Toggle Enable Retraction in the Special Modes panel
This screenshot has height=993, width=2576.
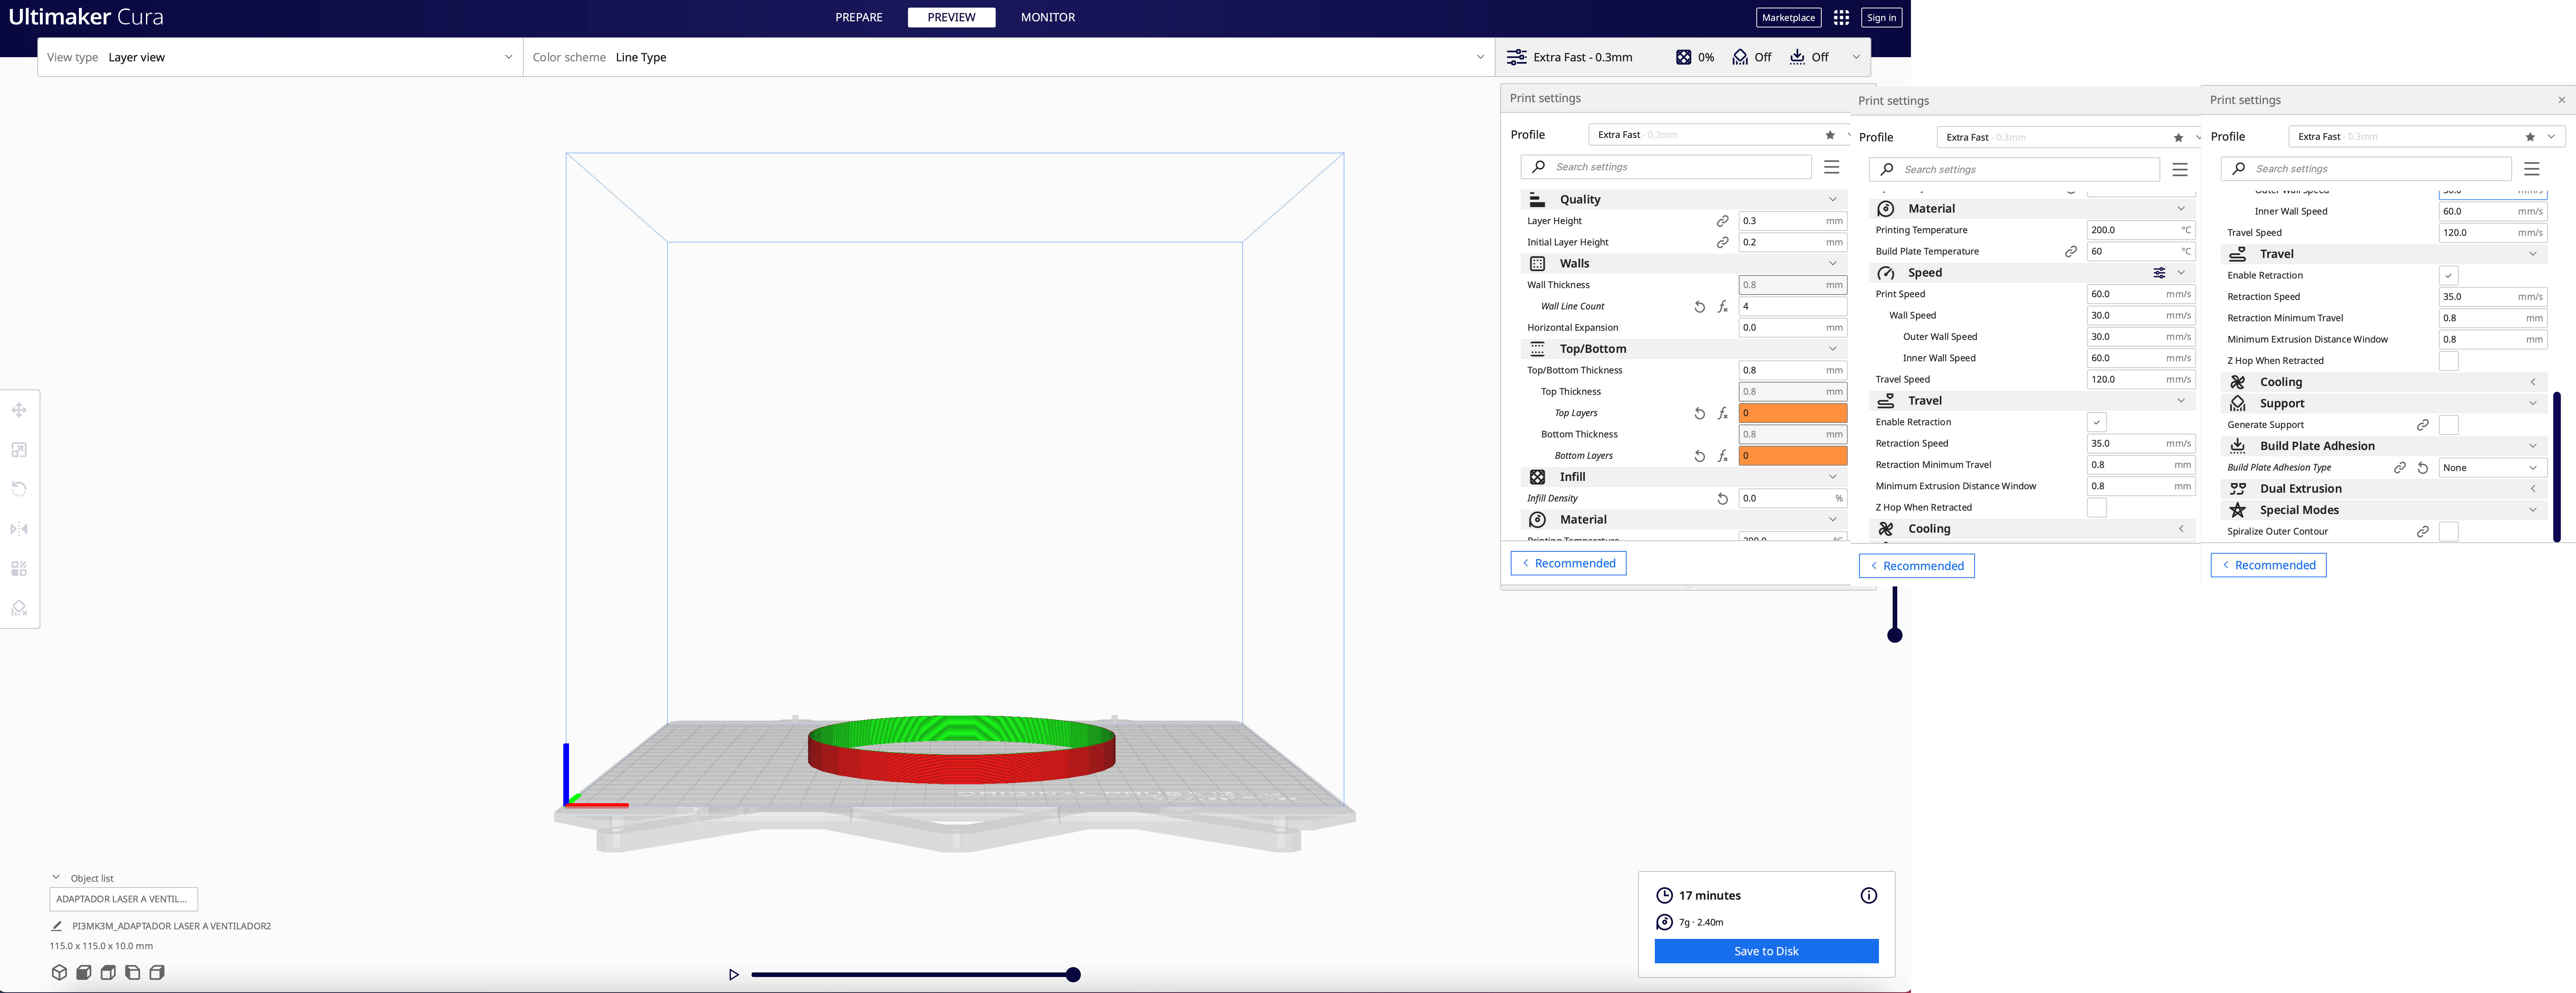[x=2448, y=276]
